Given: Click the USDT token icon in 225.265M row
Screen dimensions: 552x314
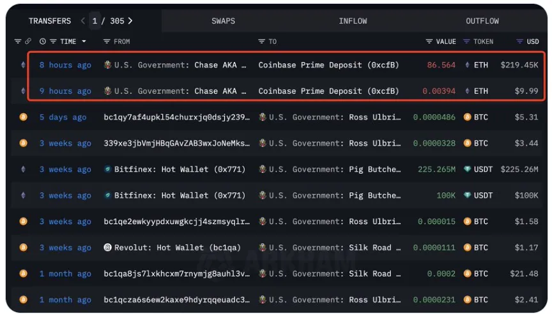Looking at the screenshot, I should click(x=468, y=170).
